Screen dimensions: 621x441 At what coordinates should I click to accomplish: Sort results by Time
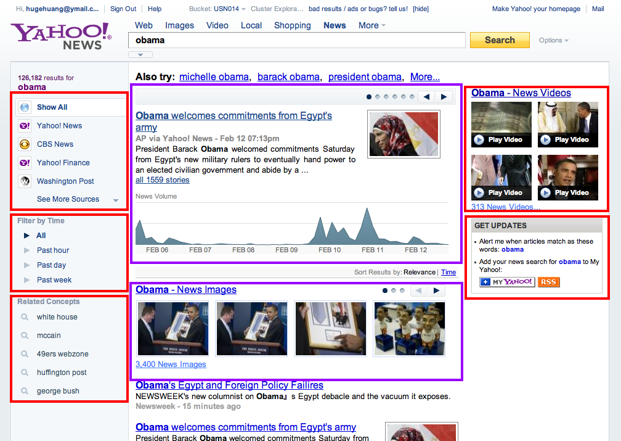(448, 272)
